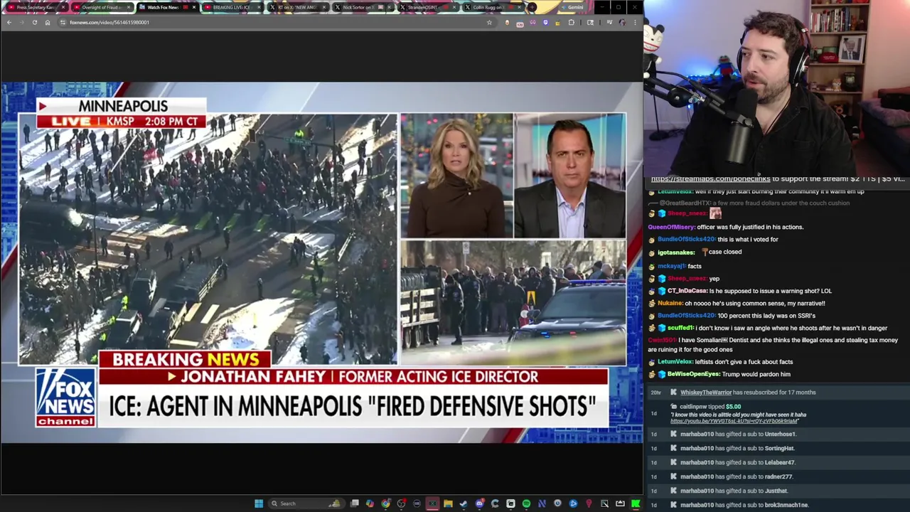Bookmark this page with the star icon

489,22
